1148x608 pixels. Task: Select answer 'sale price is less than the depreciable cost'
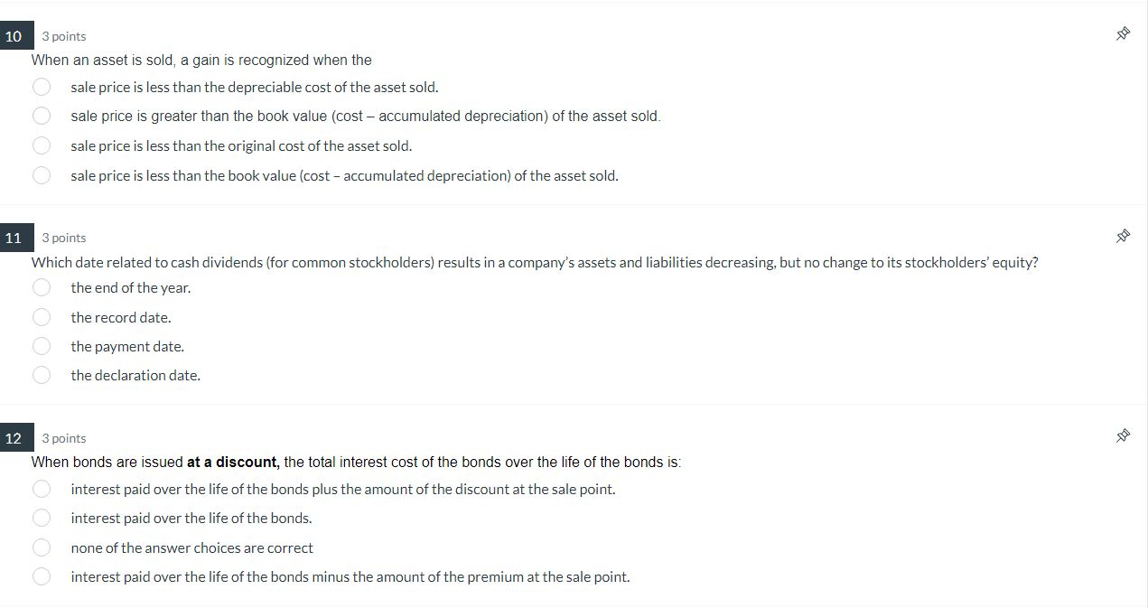[x=42, y=87]
